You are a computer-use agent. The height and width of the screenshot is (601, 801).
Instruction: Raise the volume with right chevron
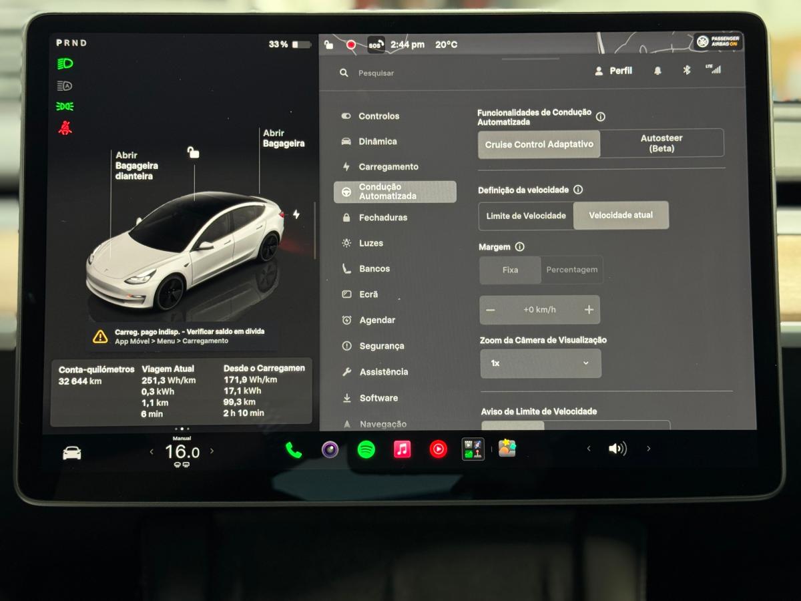pos(648,449)
